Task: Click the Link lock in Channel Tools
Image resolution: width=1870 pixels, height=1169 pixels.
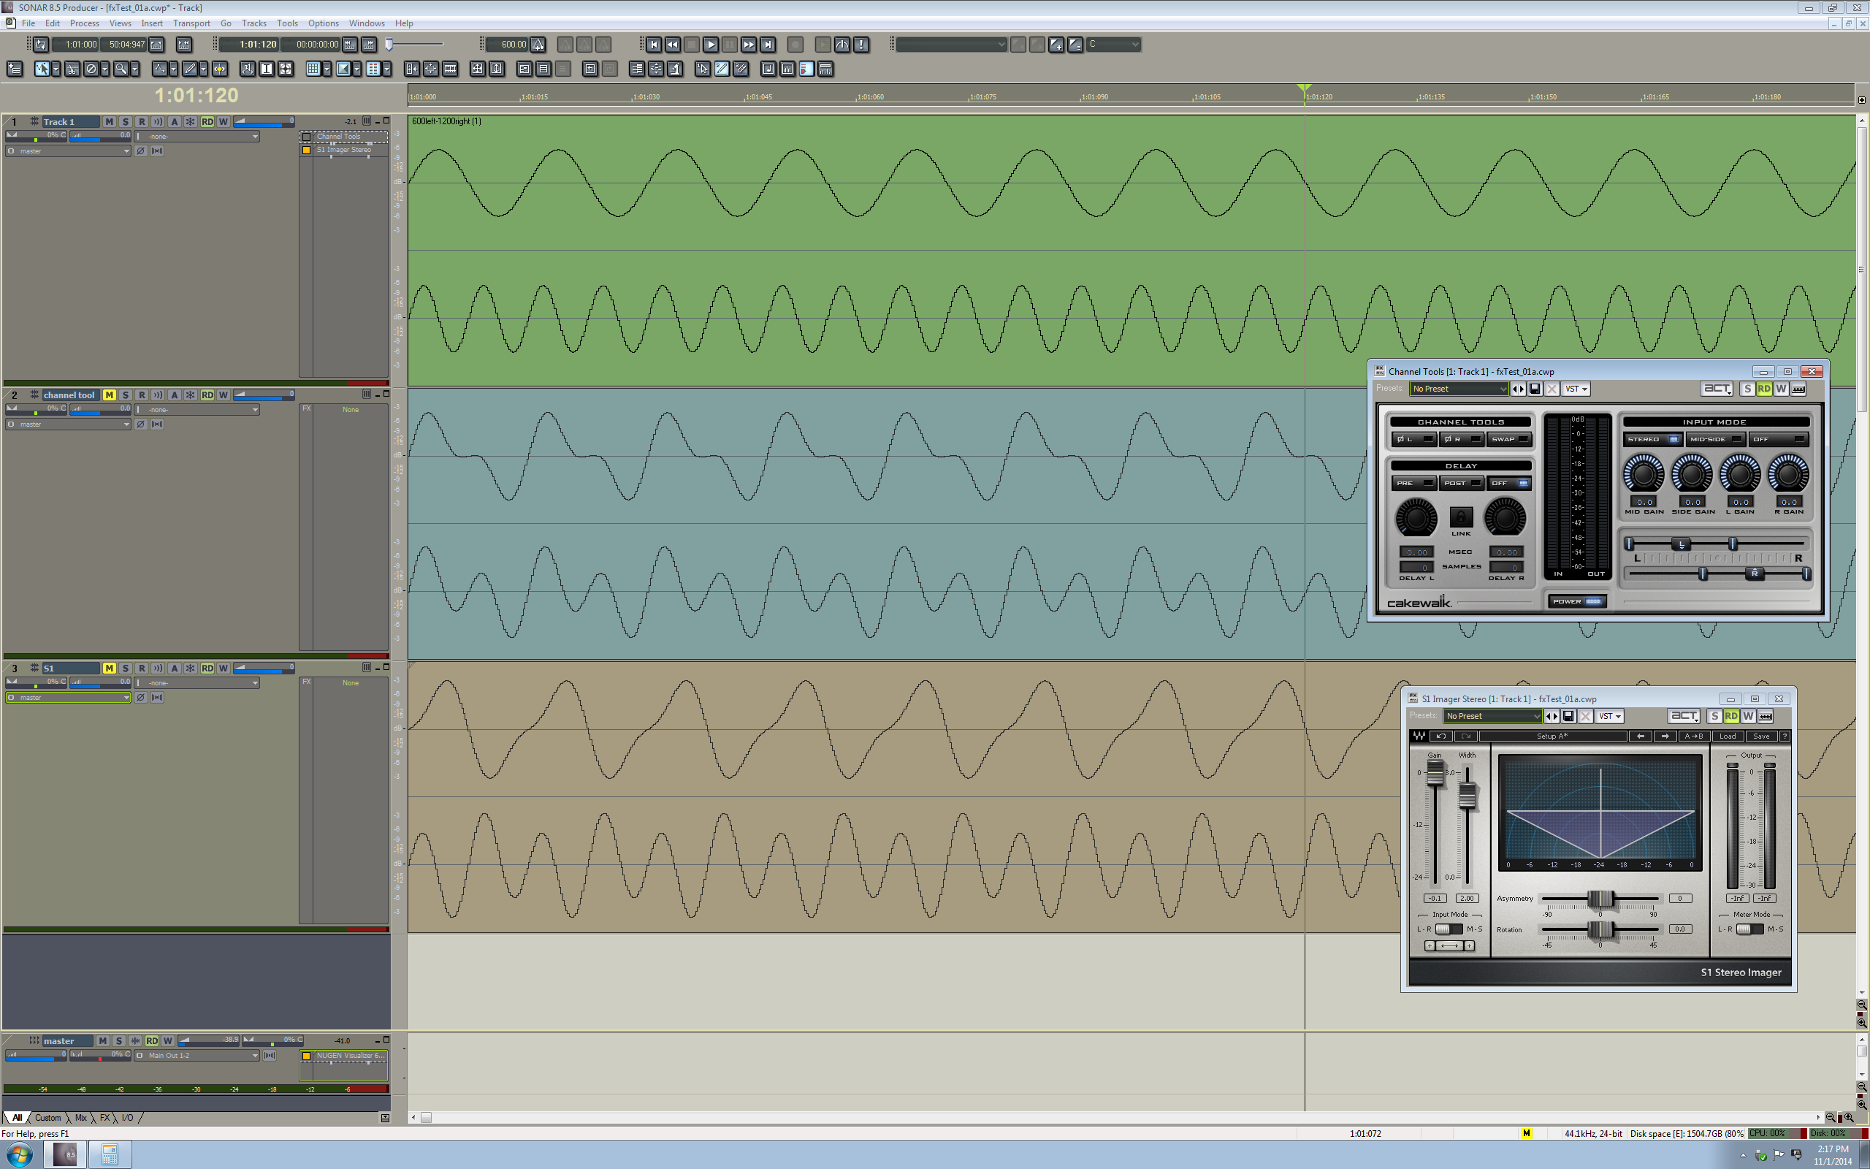Action: (x=1460, y=517)
